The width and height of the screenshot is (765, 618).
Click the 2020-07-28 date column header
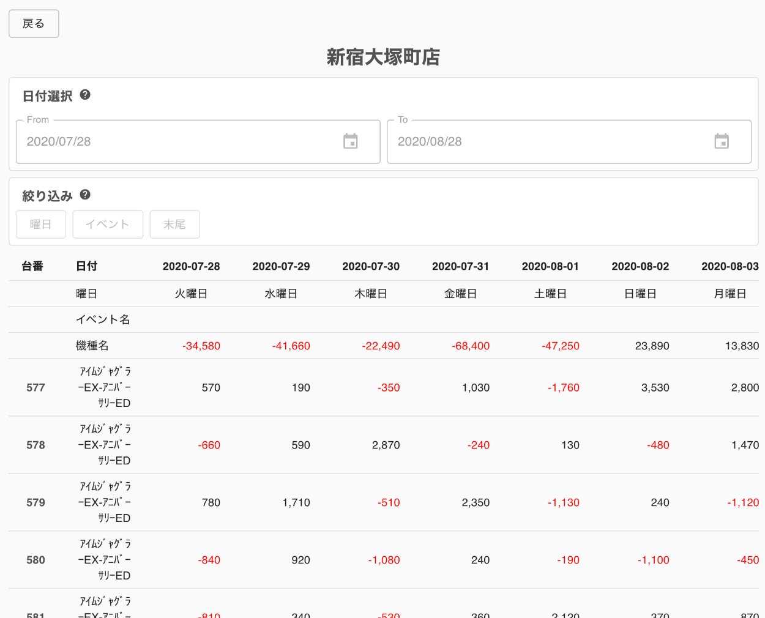[x=191, y=266]
